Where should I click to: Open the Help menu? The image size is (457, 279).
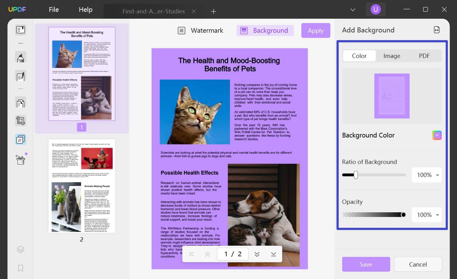(85, 9)
